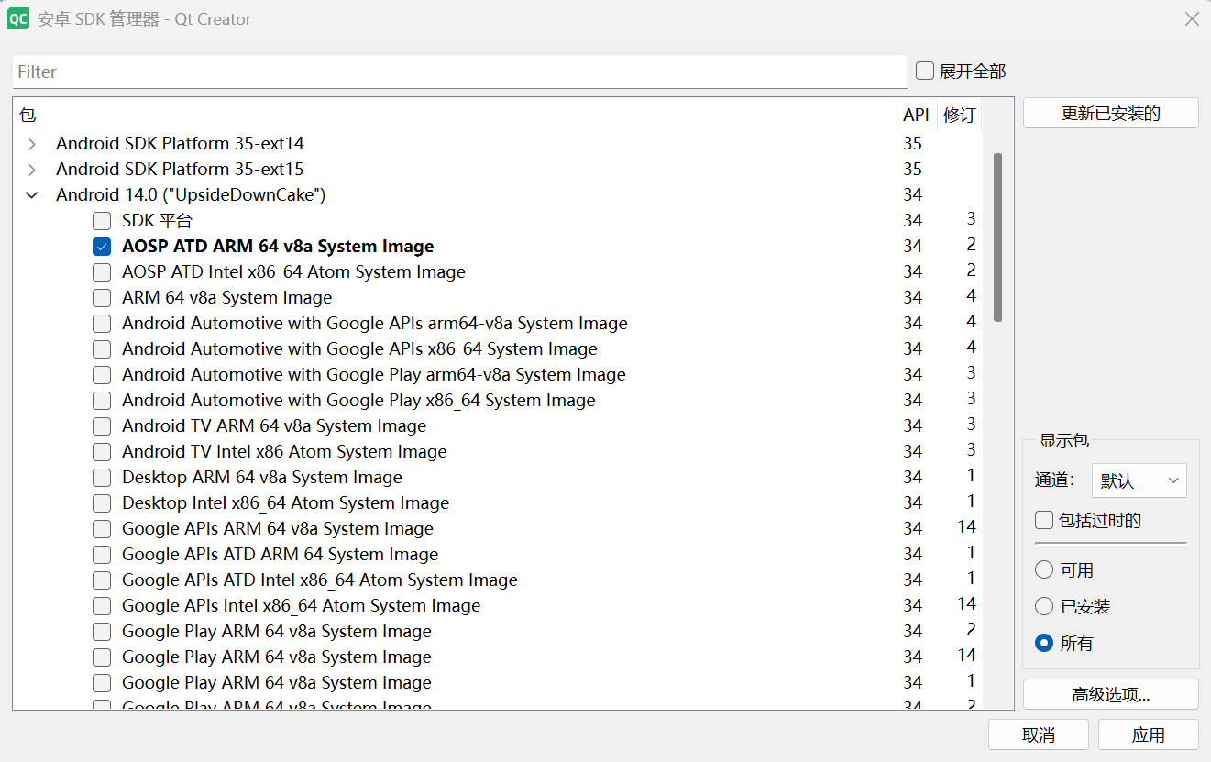Click the API column header

tap(916, 115)
